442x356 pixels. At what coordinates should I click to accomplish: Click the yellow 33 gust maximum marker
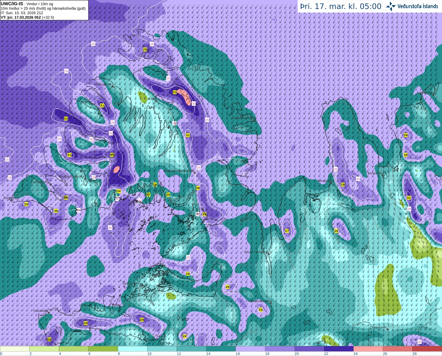tap(175, 92)
